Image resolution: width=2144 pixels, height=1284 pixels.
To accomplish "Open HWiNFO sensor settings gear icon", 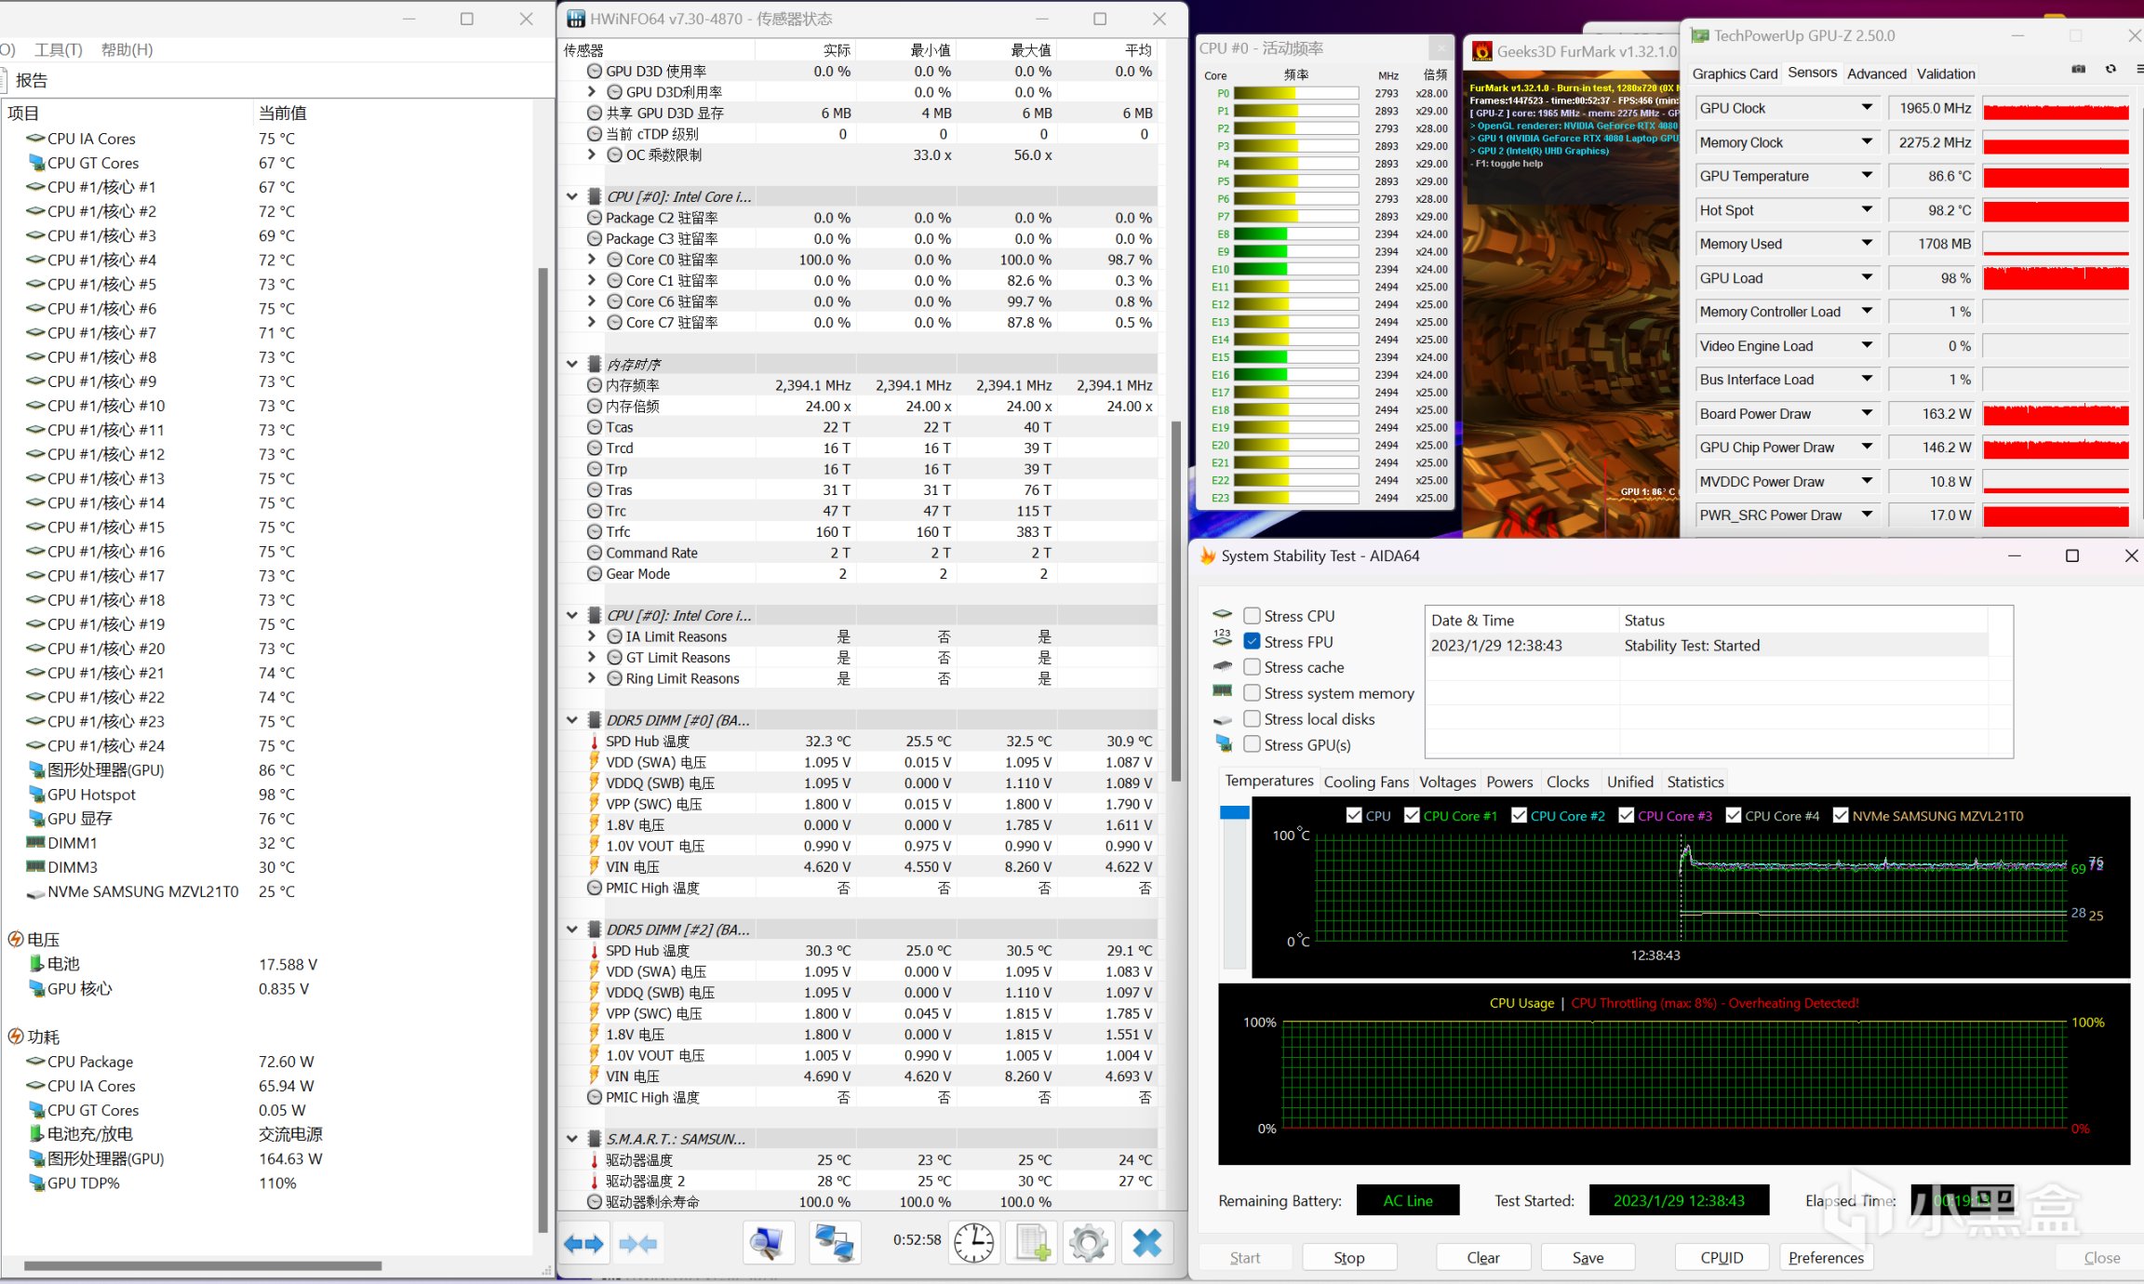I will pyautogui.click(x=1089, y=1243).
